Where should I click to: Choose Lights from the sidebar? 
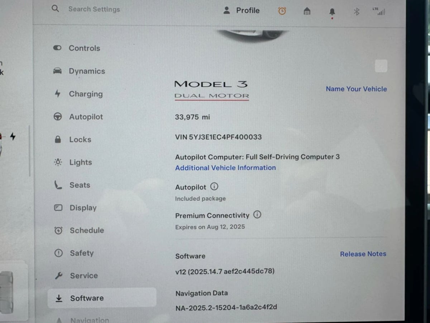(80, 162)
